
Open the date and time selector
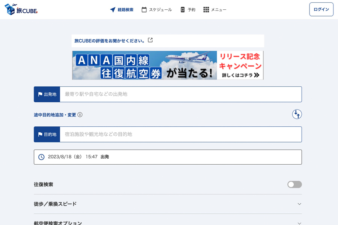168,157
